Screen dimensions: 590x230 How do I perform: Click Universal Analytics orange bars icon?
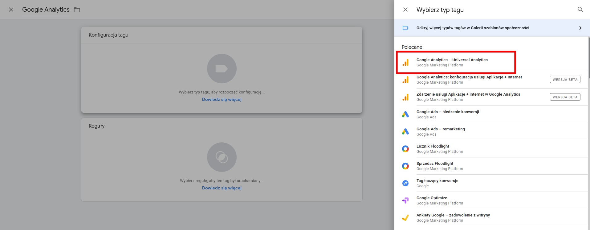[x=405, y=62]
